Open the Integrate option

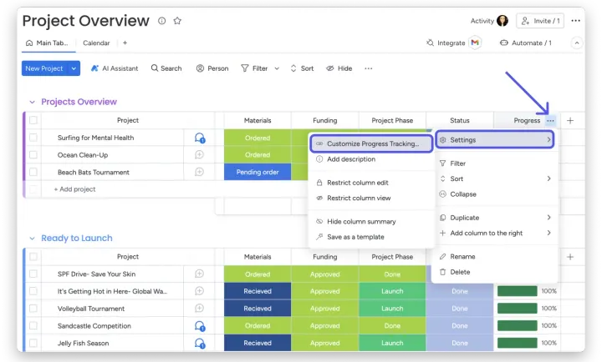[x=446, y=43]
